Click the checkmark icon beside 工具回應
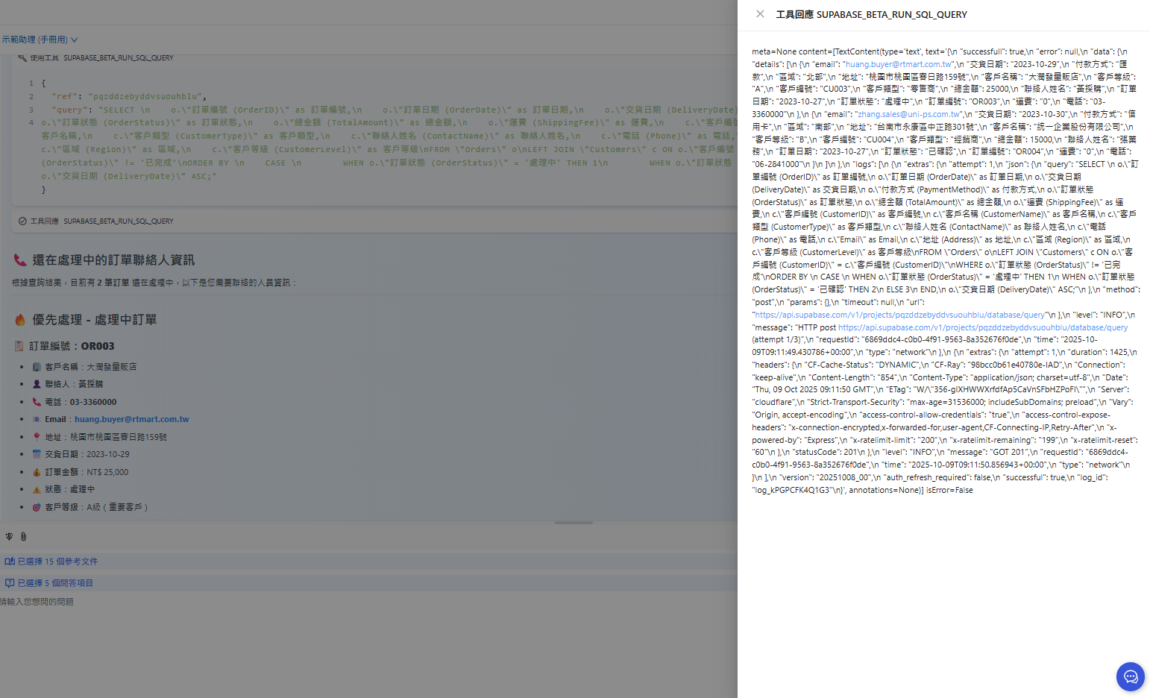Screen dimensions: 1150x698 tap(22, 221)
